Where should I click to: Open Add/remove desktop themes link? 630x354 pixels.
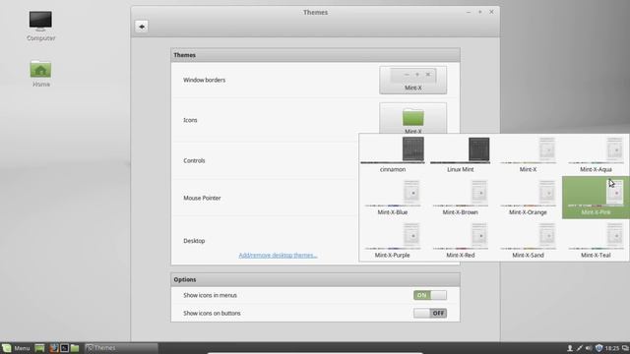(x=278, y=256)
